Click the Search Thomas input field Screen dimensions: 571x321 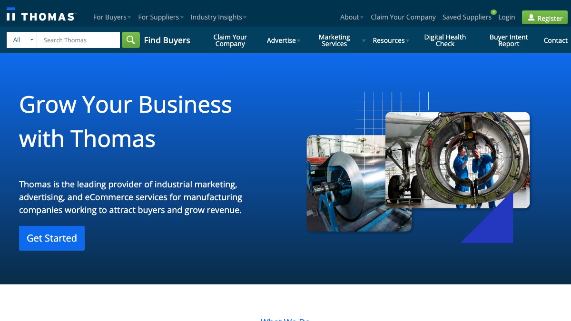[79, 40]
